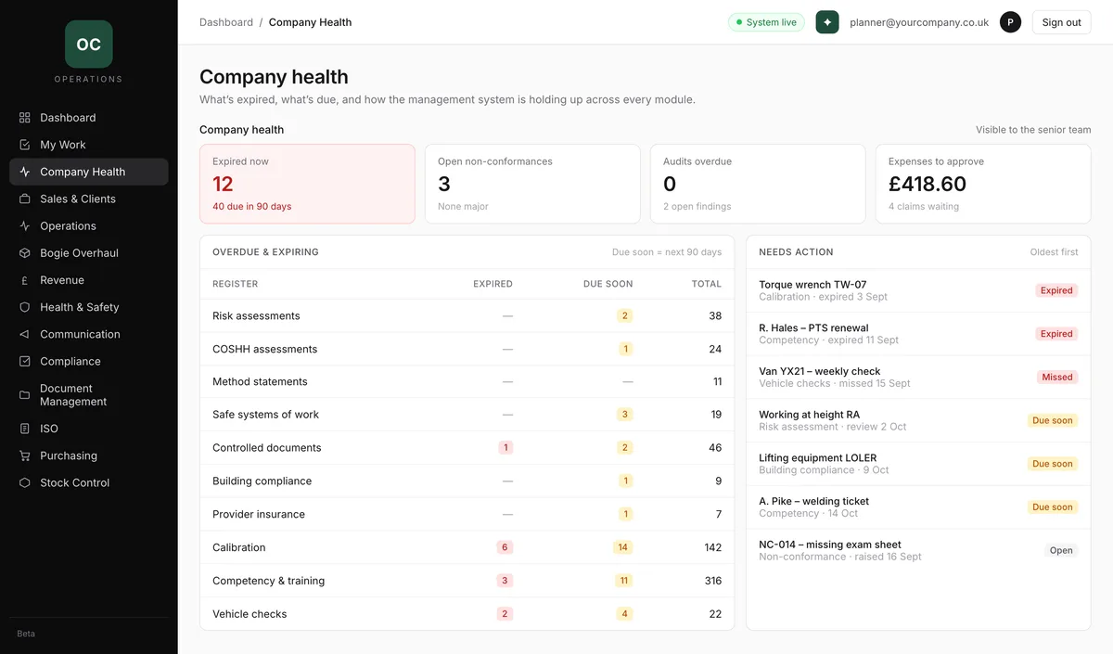Navigate to Health & Safety
The image size is (1113, 654).
pos(89,307)
